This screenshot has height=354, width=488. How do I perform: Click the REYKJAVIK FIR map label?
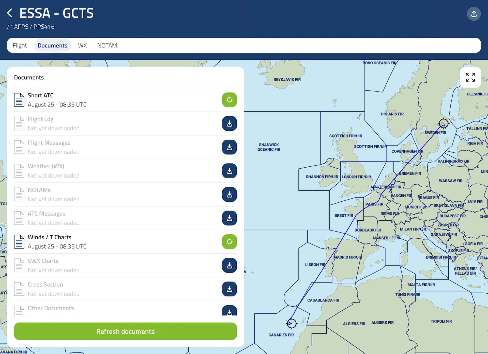pos(287,79)
